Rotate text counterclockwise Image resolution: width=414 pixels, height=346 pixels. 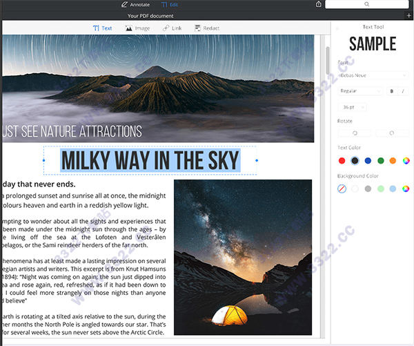pos(355,133)
